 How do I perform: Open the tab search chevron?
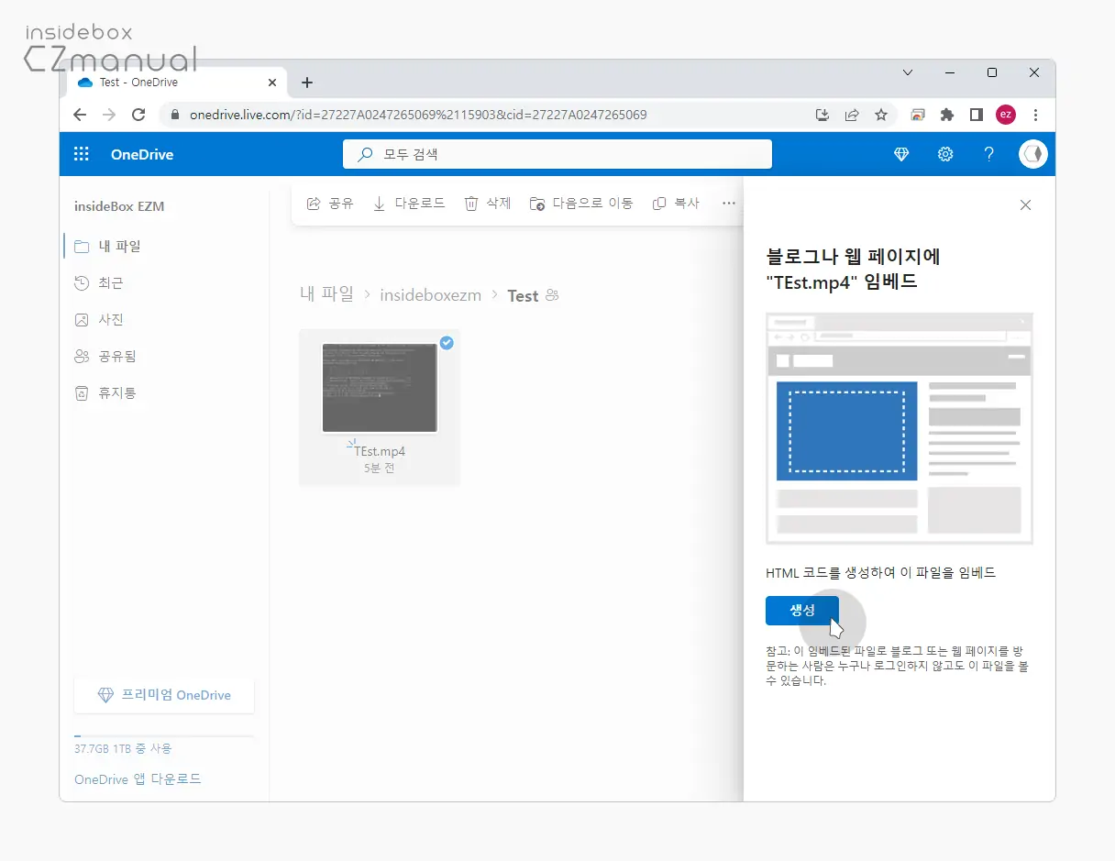[x=908, y=72]
